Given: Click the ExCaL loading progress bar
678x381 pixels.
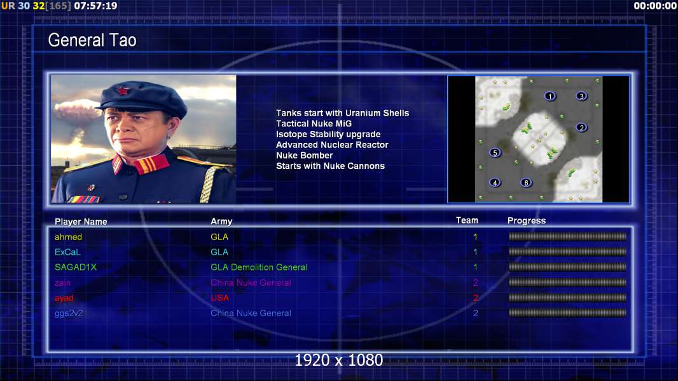Looking at the screenshot, I should 567,251.
